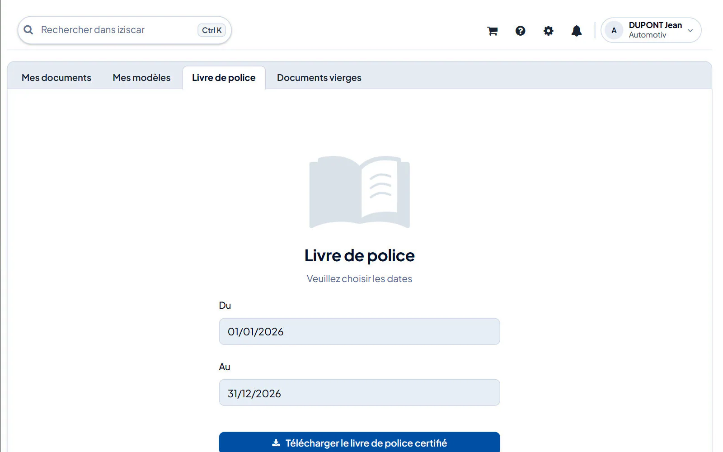Open the notifications bell
This screenshot has height=452, width=723.
click(x=576, y=31)
